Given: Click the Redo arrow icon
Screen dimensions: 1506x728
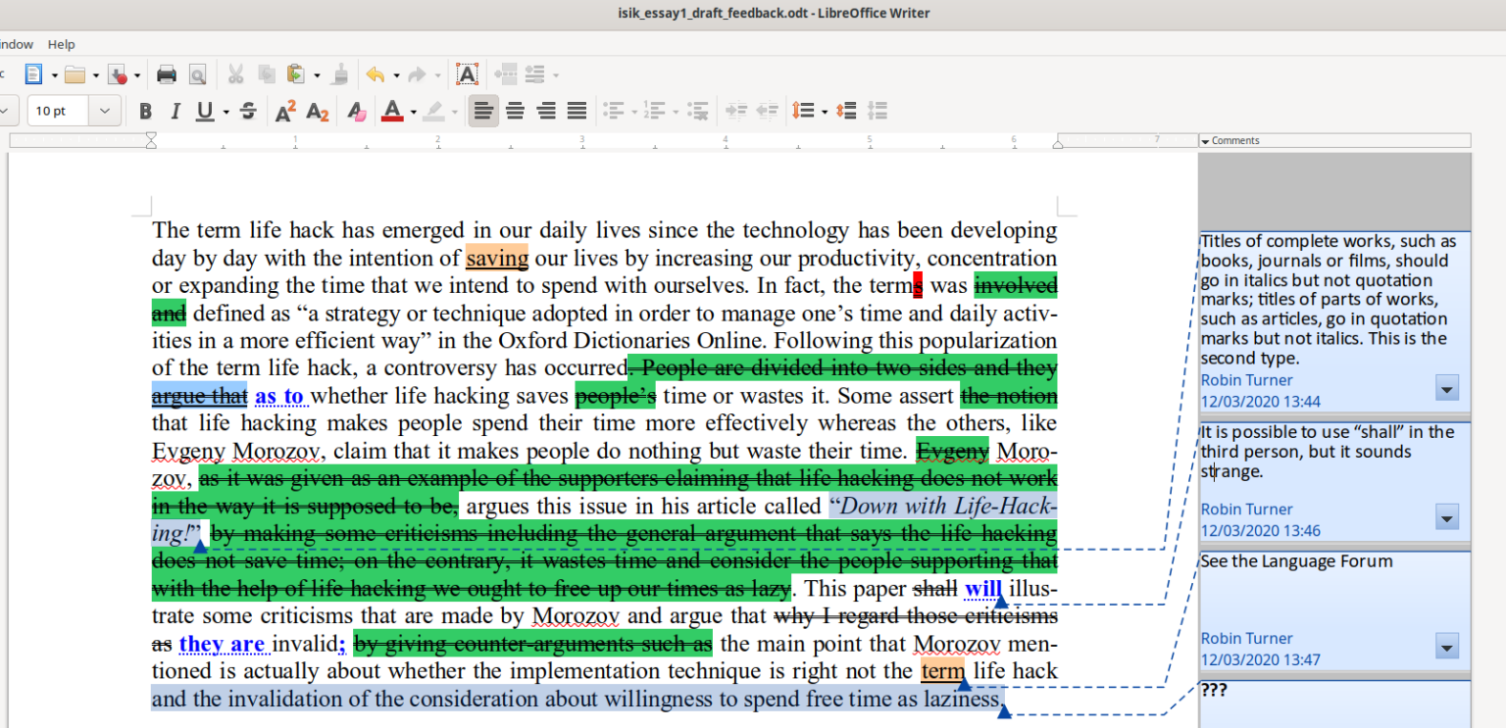Looking at the screenshot, I should (417, 74).
